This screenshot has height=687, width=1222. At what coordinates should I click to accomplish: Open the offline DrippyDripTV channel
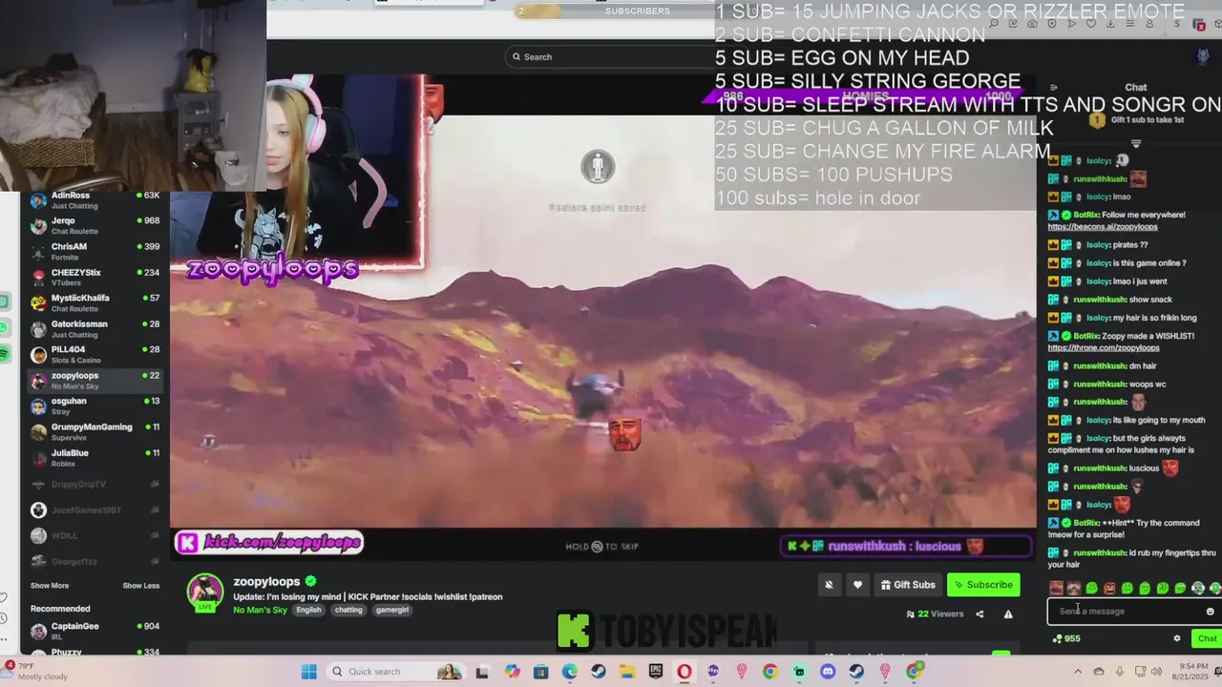[95, 485]
